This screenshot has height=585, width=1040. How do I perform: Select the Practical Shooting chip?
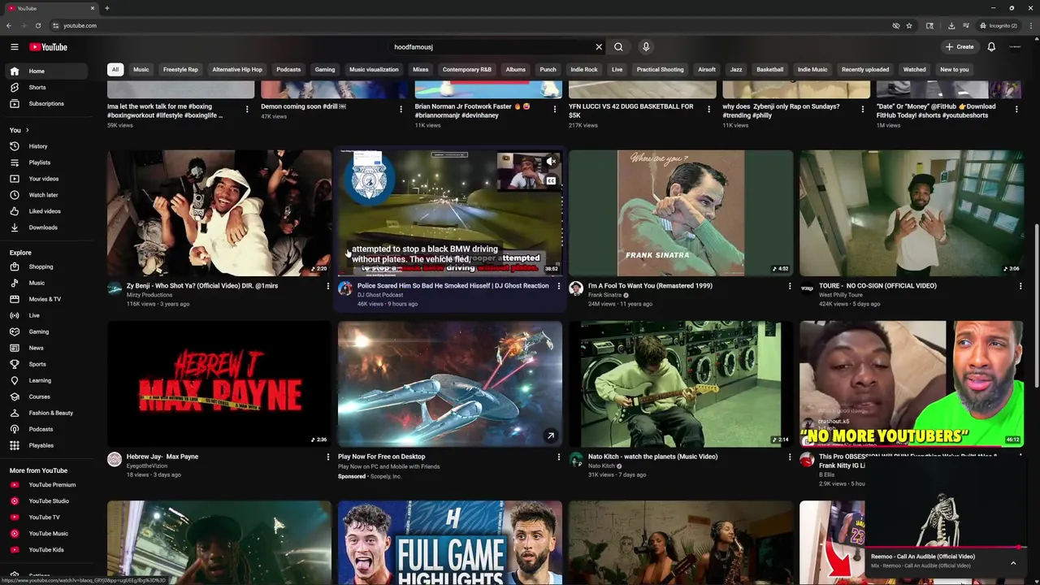[x=660, y=70]
